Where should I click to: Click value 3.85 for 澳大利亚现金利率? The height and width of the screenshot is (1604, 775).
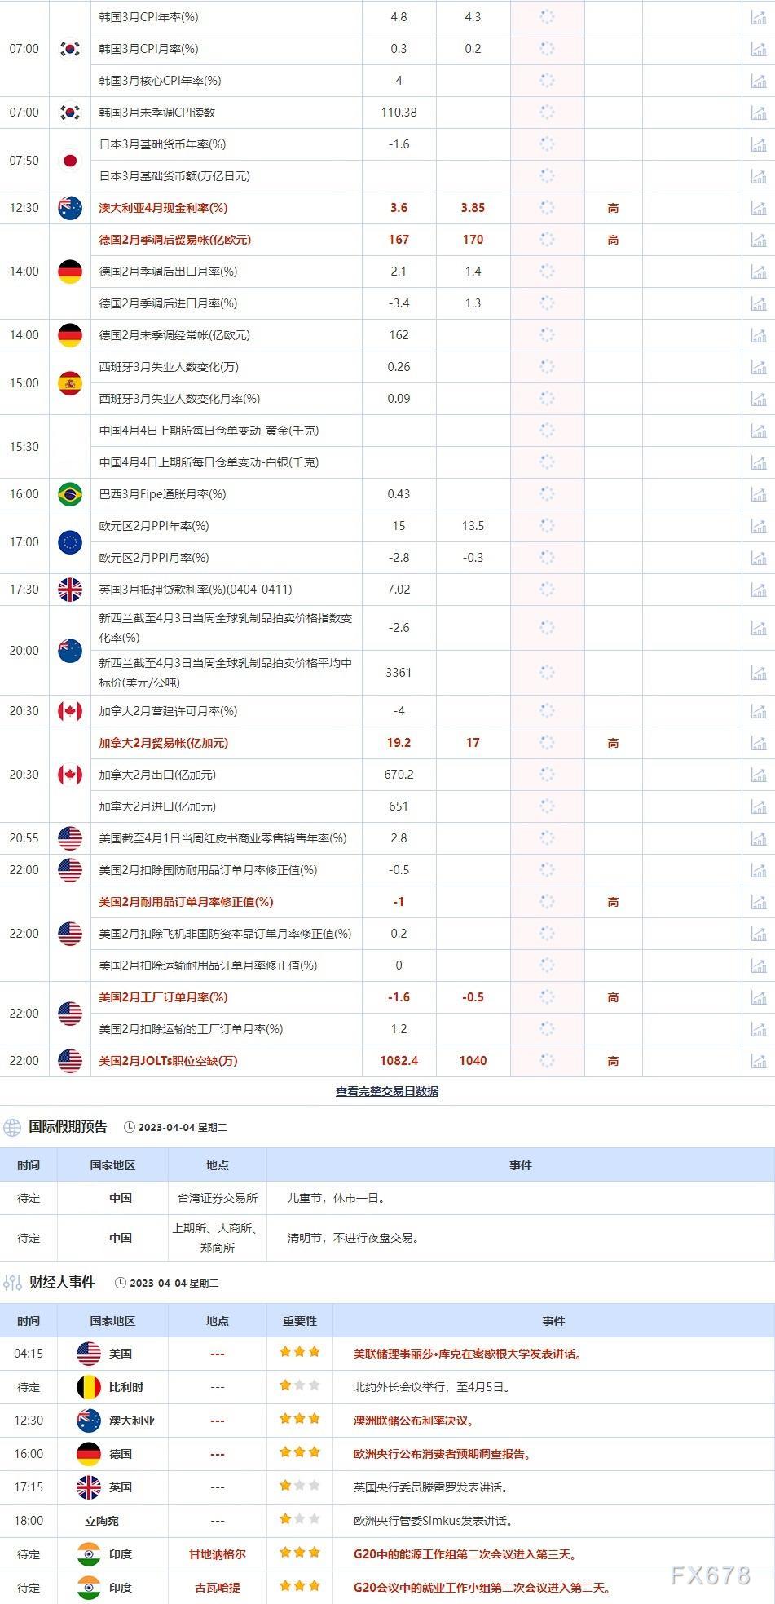click(473, 208)
